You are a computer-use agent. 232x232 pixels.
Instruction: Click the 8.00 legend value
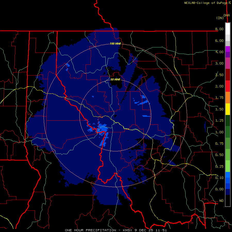coord(219,29)
